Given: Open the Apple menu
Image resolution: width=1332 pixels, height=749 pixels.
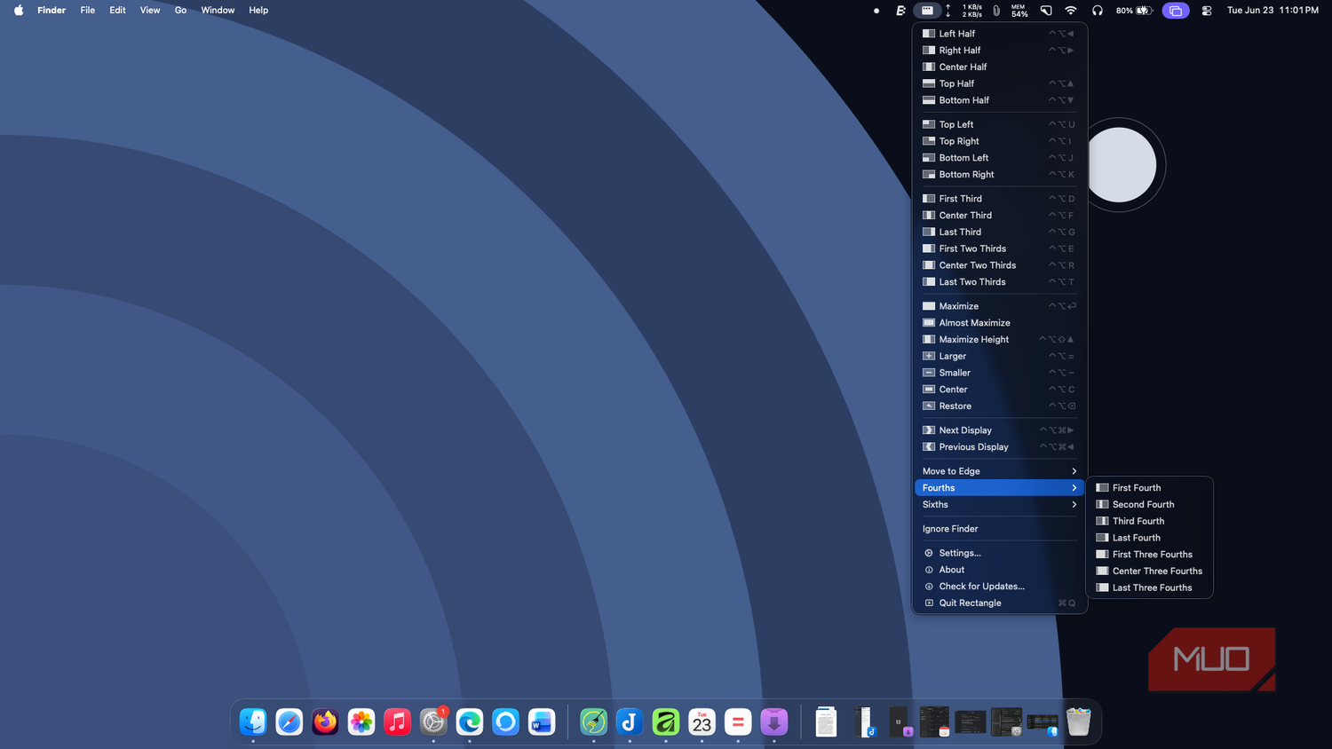Looking at the screenshot, I should [19, 11].
